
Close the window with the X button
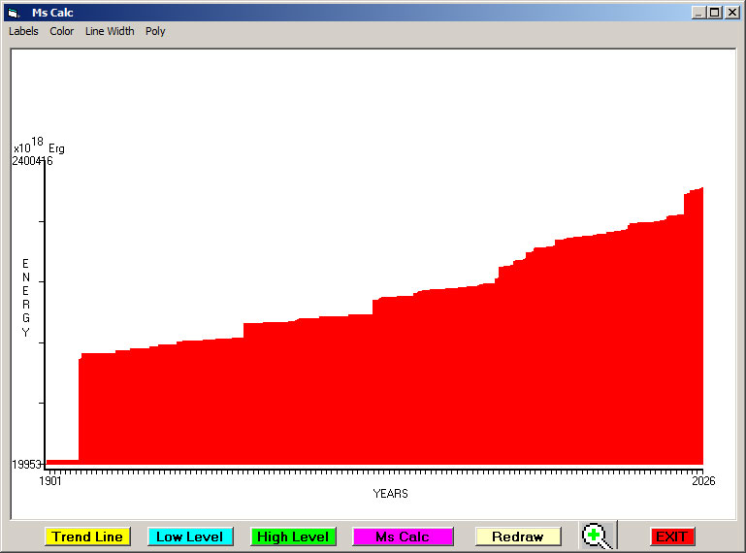coord(731,13)
